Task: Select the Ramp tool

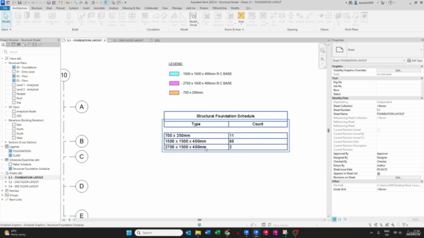Action: (156, 18)
